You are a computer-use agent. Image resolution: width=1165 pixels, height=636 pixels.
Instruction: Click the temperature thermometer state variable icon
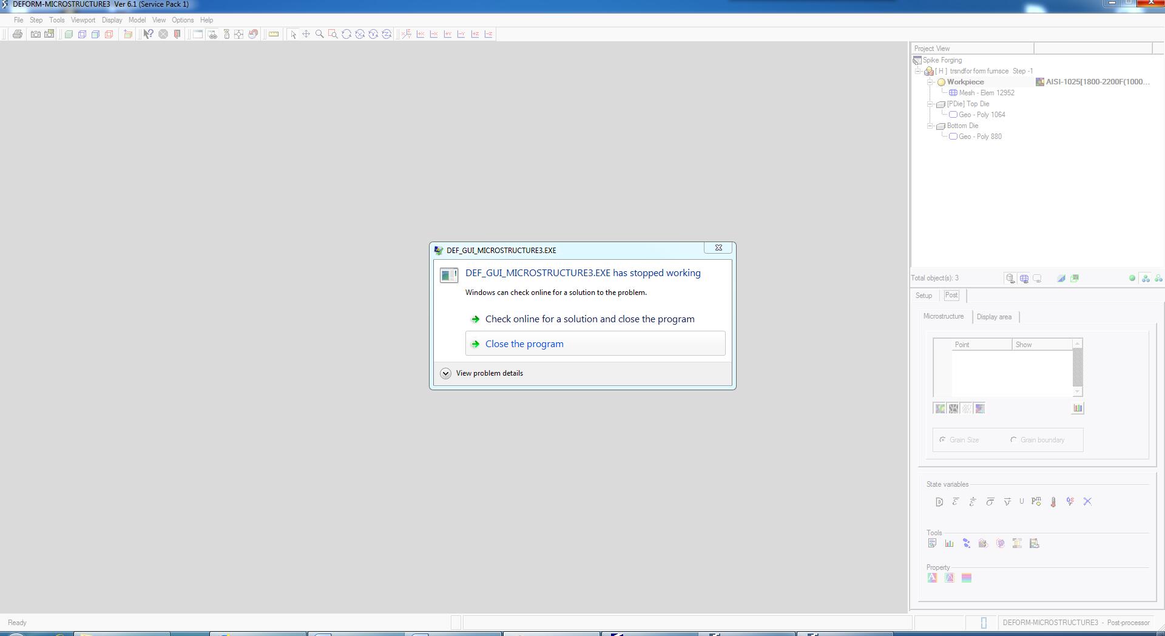point(1053,502)
